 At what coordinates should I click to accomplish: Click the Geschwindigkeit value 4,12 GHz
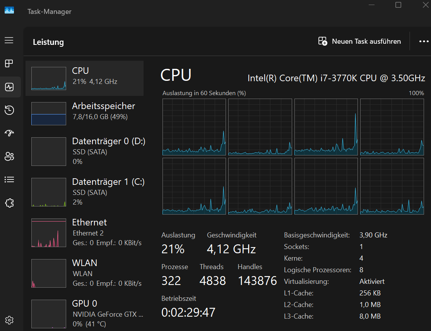coord(231,249)
